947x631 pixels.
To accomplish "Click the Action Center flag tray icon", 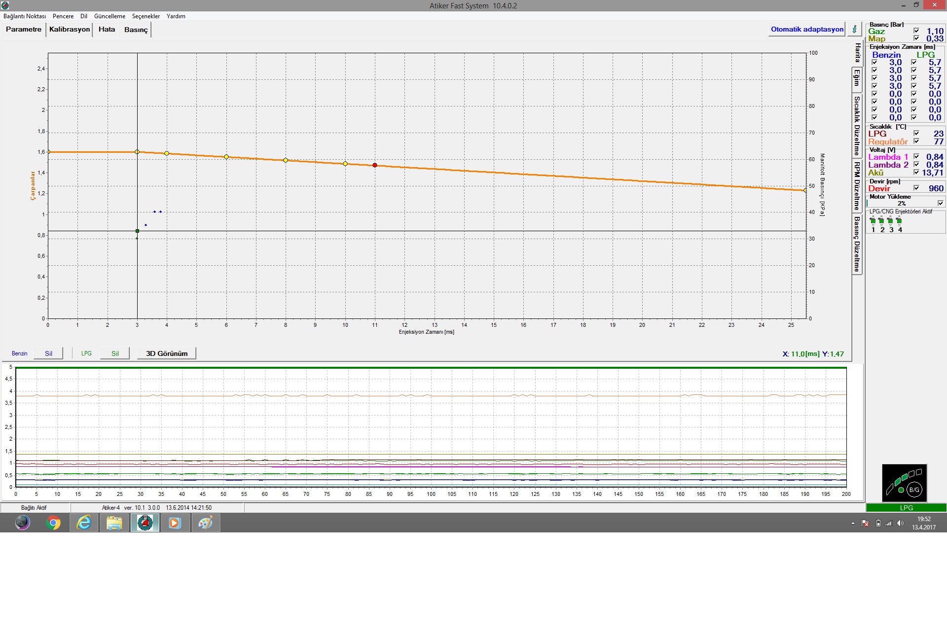I will coord(866,523).
